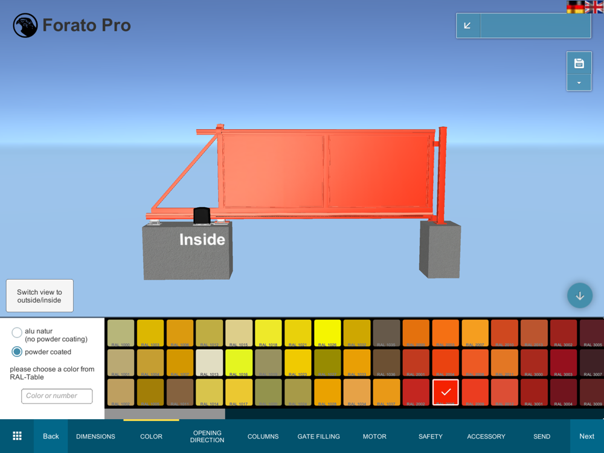604x453 pixels.
Task: Open the SAFETY tab
Action: (x=430, y=437)
